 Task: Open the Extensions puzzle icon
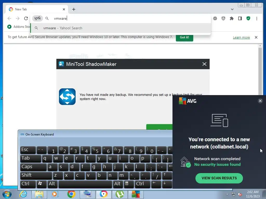point(231,18)
